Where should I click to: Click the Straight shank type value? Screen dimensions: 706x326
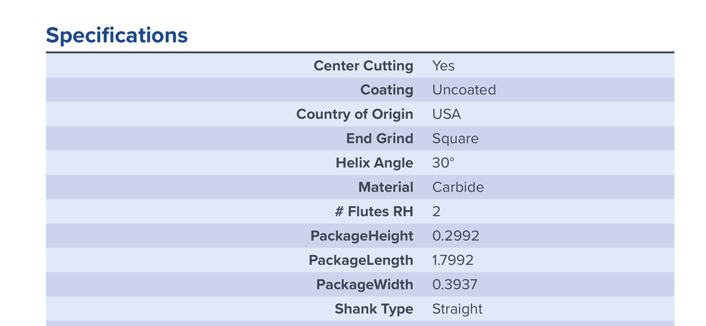tap(458, 309)
